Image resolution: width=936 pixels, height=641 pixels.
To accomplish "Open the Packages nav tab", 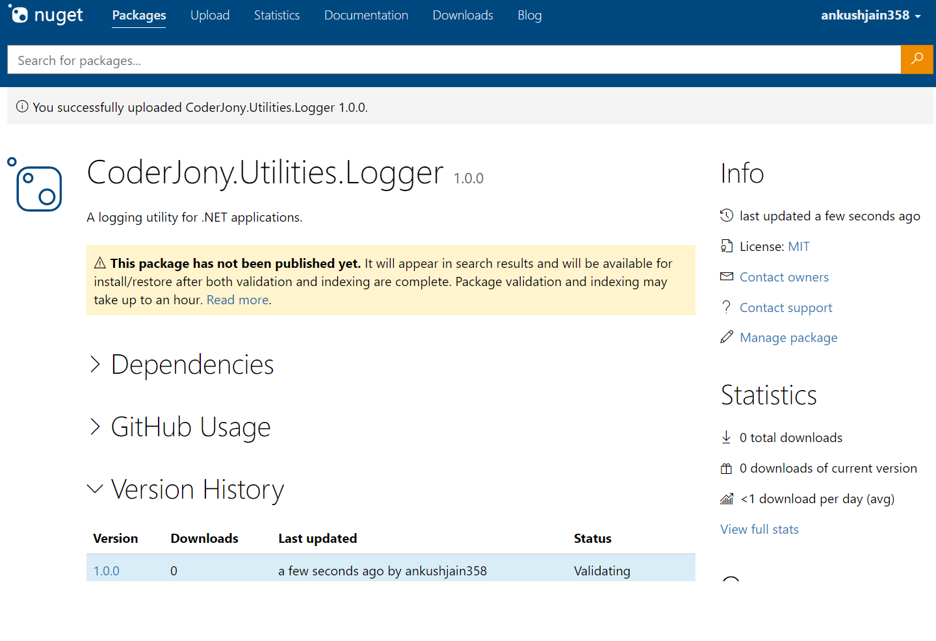I will pyautogui.click(x=139, y=15).
